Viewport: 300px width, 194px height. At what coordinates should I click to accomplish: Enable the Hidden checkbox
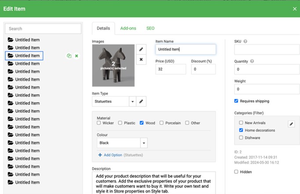(x=236, y=172)
